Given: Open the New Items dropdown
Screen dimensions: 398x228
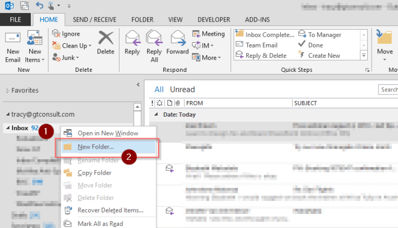Looking at the screenshot, I should (x=35, y=47).
